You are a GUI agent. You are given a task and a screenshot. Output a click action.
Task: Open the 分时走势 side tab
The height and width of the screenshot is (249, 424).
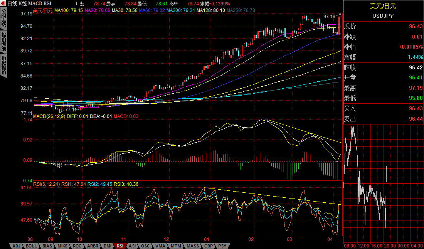[x=3, y=18]
